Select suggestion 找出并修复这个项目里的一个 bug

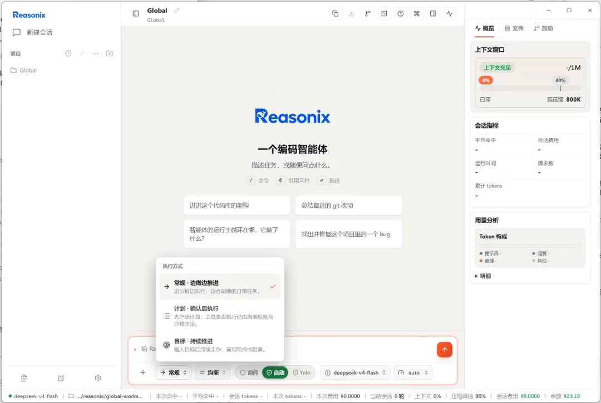pos(348,234)
